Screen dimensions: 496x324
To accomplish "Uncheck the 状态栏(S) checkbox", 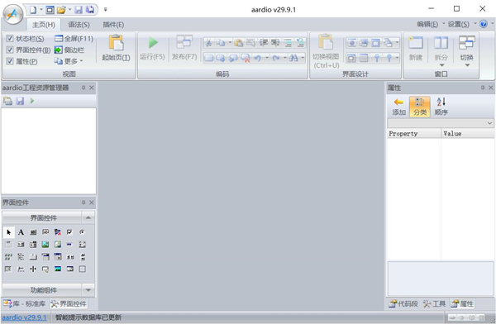I will [10, 39].
